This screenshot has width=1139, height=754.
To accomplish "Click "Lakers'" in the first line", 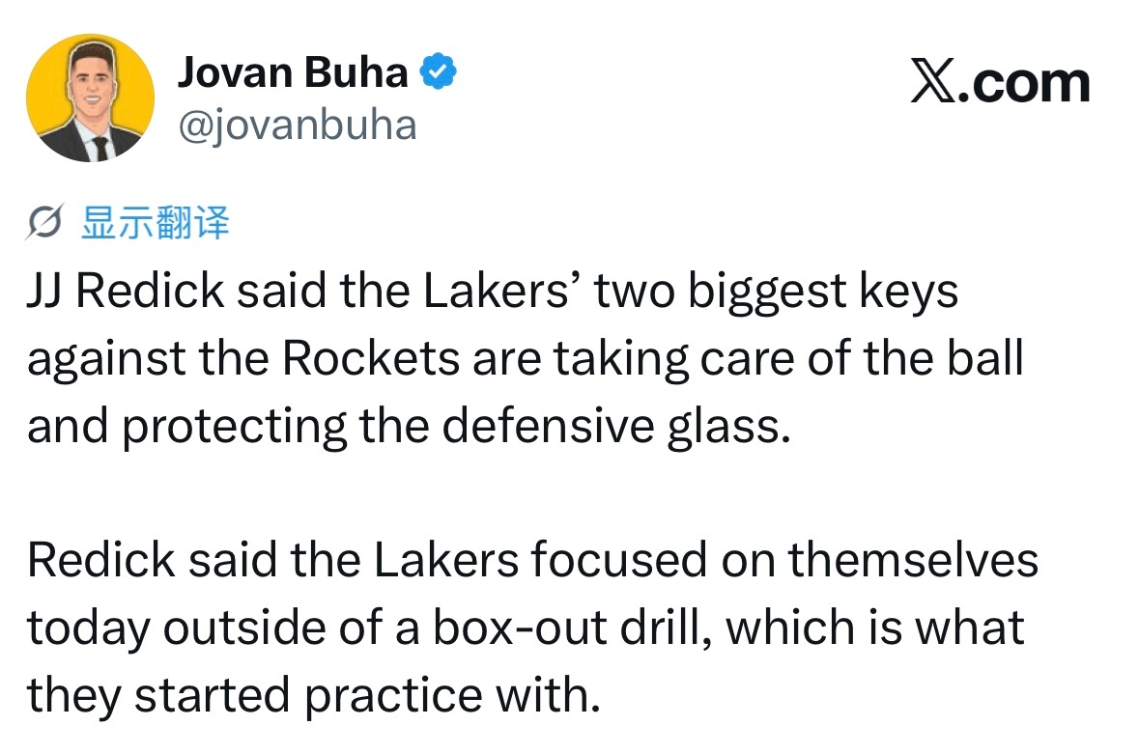I will pos(509,292).
